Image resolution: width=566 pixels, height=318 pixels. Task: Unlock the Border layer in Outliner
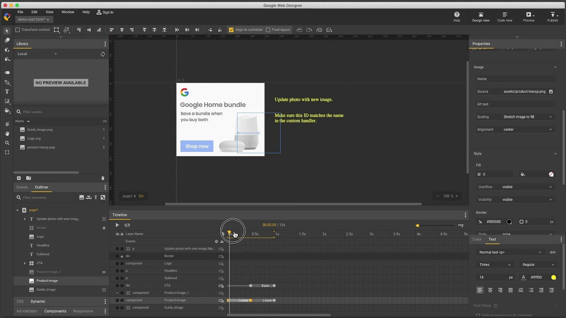coord(104,228)
